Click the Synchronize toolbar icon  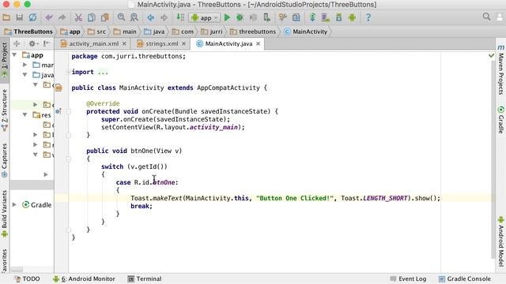click(x=32, y=17)
